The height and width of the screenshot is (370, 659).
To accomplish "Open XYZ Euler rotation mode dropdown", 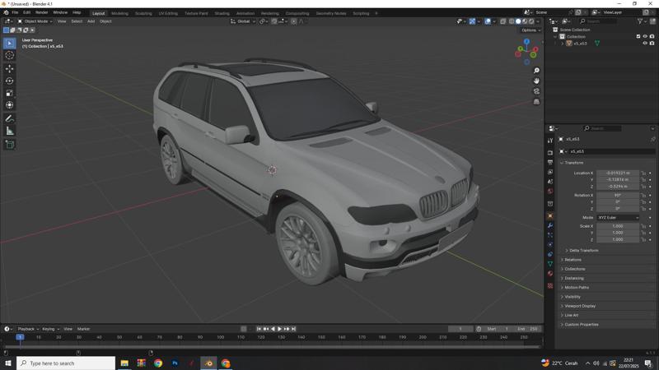I will (618, 218).
